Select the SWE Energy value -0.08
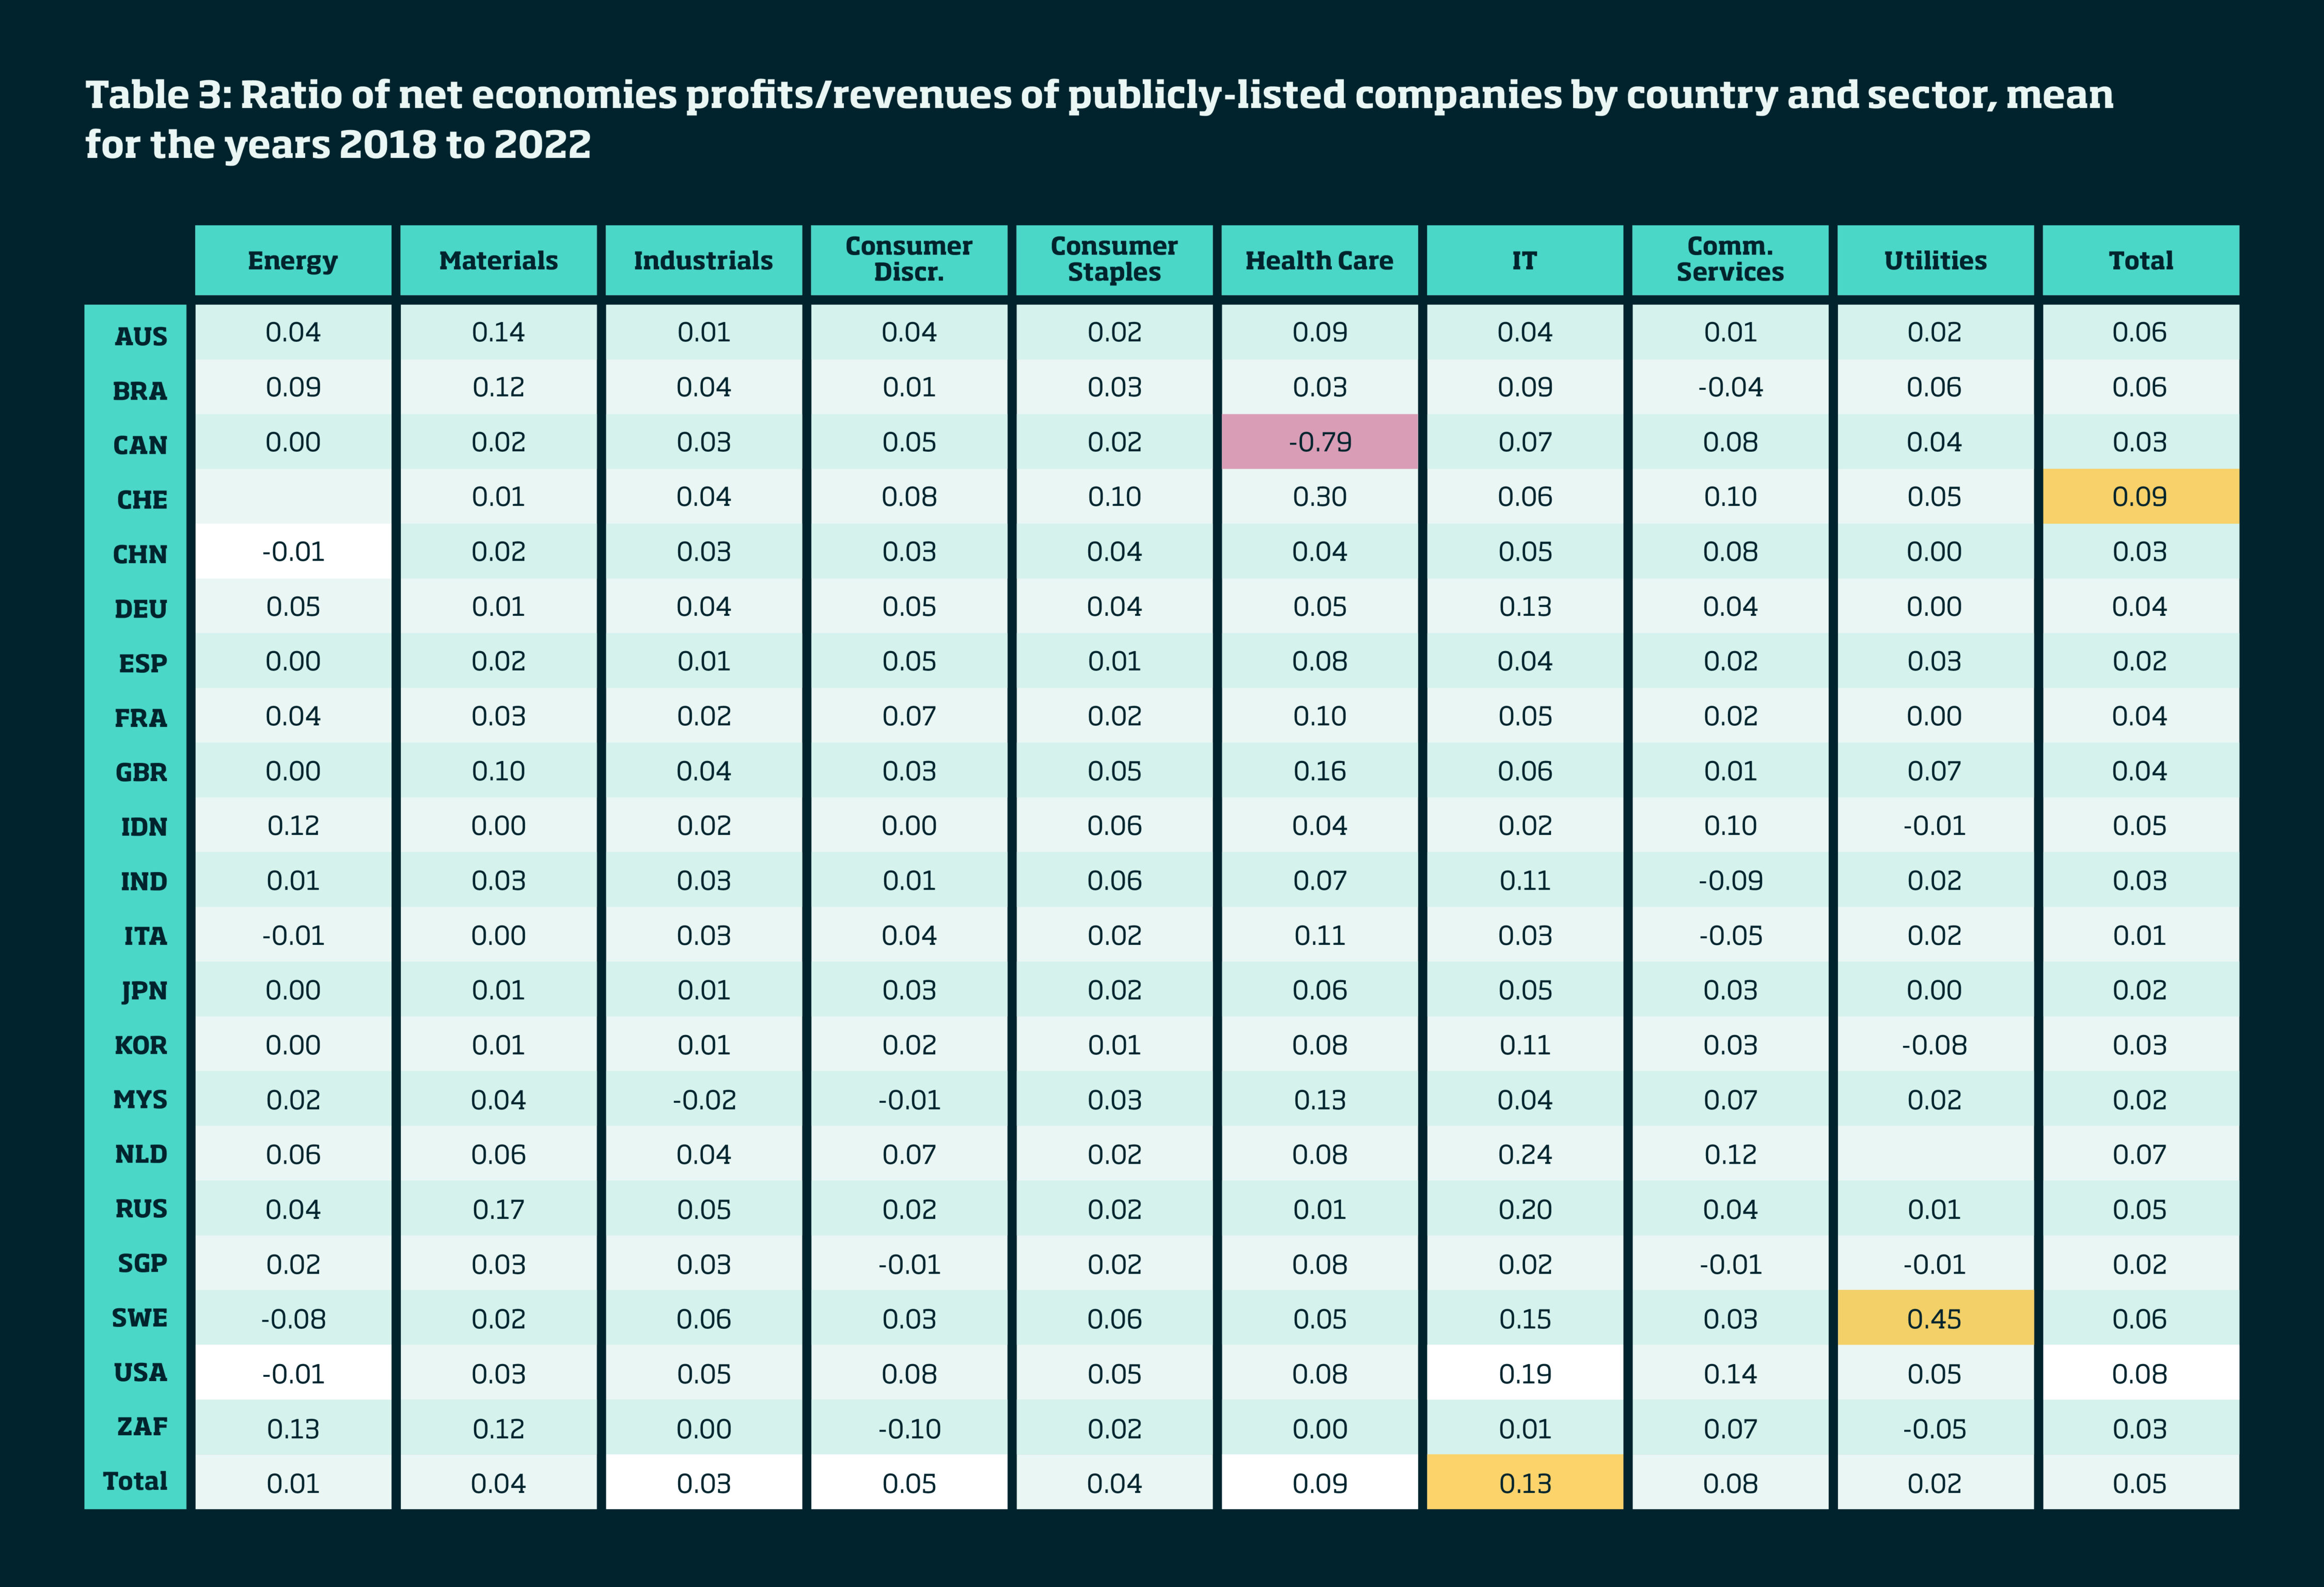 tap(293, 1319)
